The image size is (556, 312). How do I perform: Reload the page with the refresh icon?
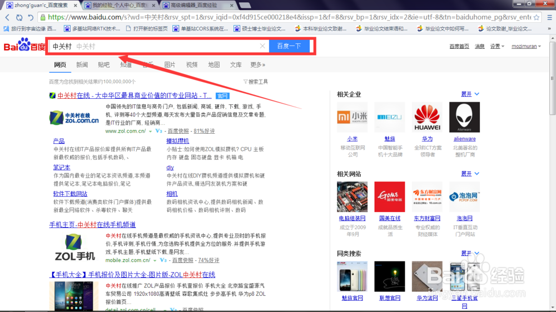pos(19,17)
